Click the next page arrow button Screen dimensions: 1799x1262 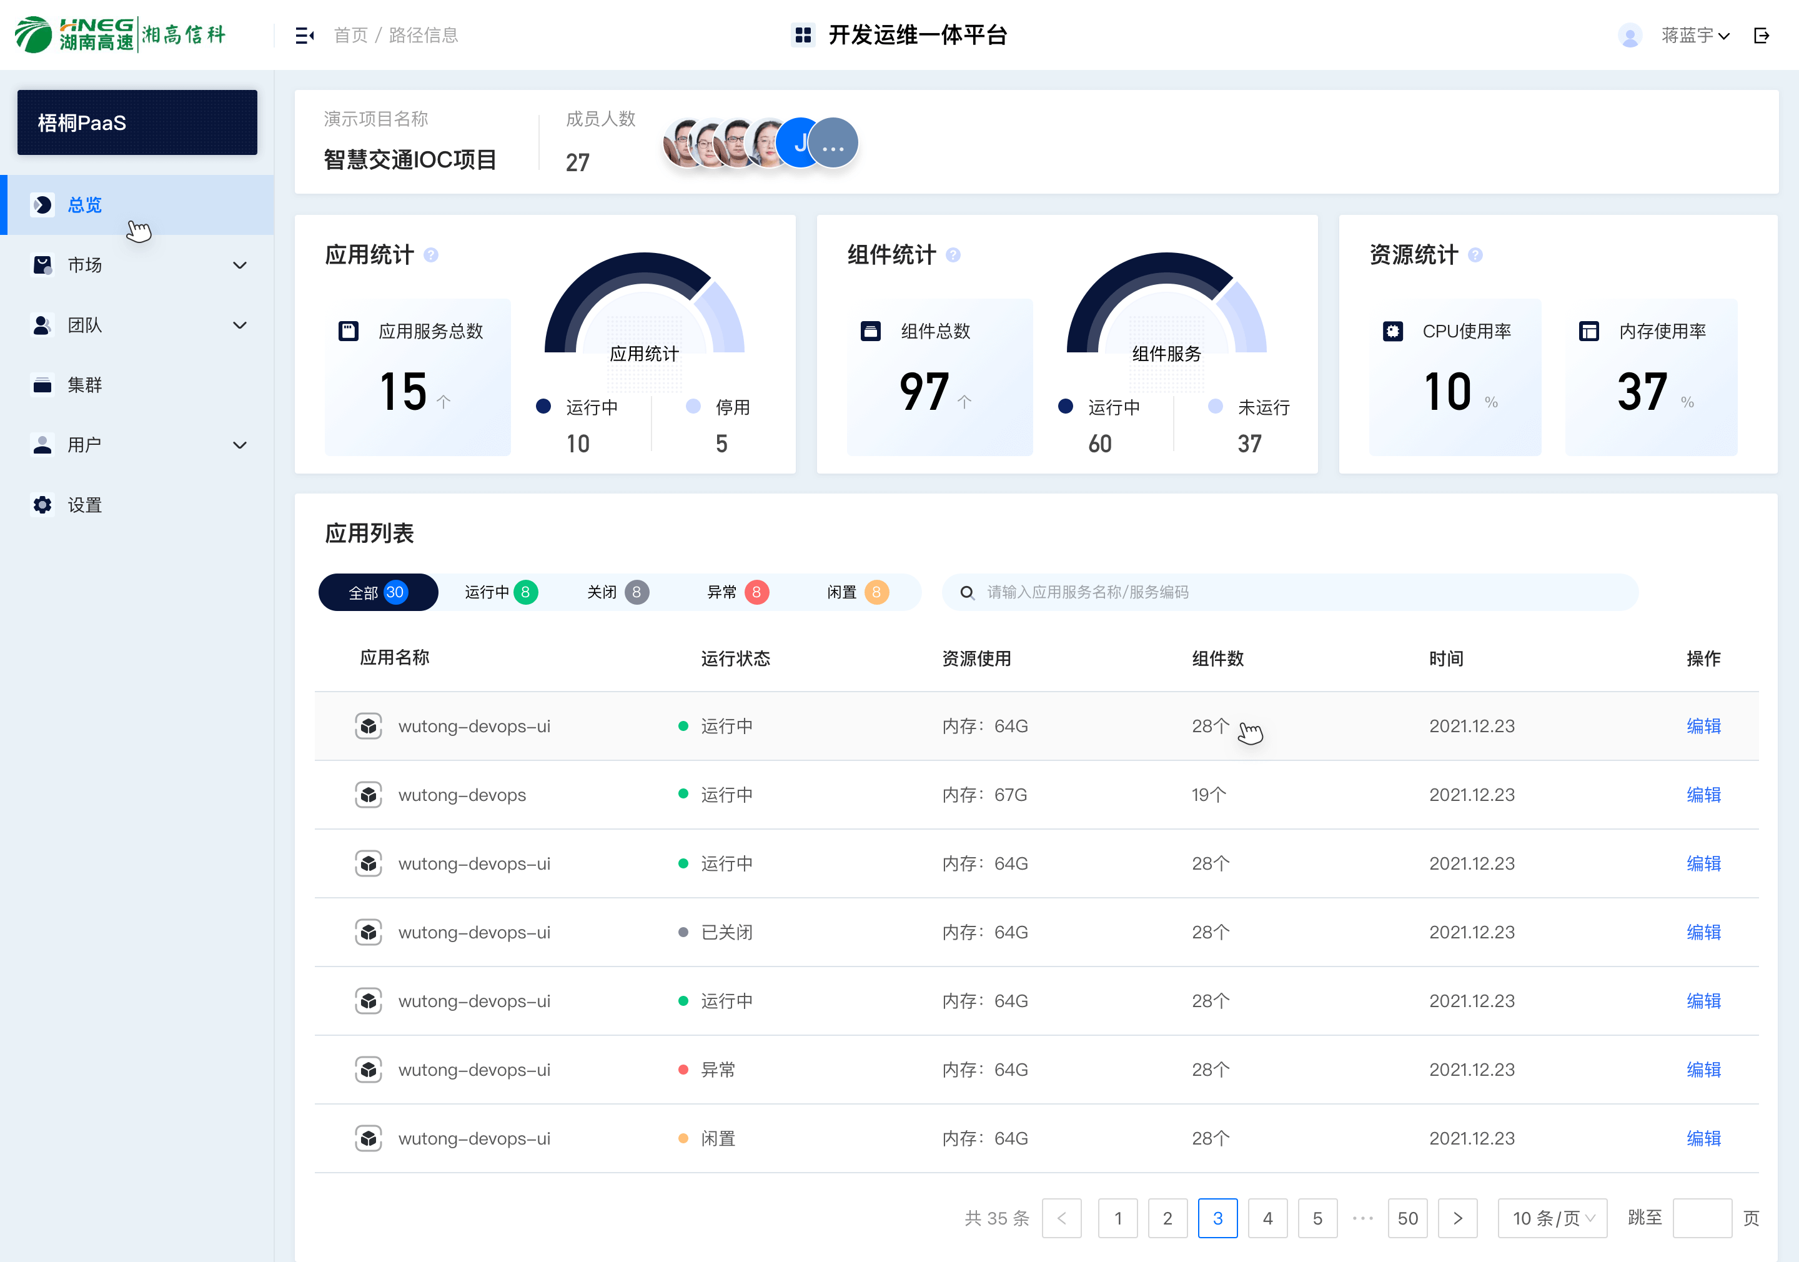coord(1457,1218)
